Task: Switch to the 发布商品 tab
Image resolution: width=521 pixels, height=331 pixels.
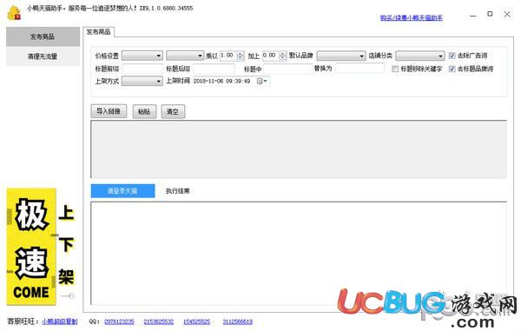Action: pos(98,32)
